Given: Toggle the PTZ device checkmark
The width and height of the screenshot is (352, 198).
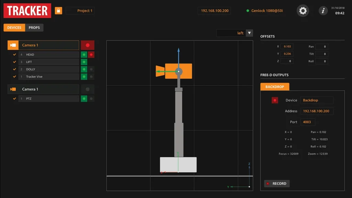Looking at the screenshot, I should point(14,98).
